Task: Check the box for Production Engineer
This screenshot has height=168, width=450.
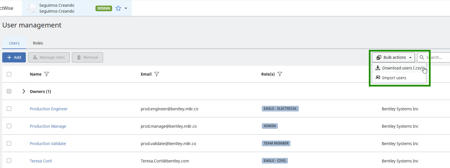Action: point(9,109)
